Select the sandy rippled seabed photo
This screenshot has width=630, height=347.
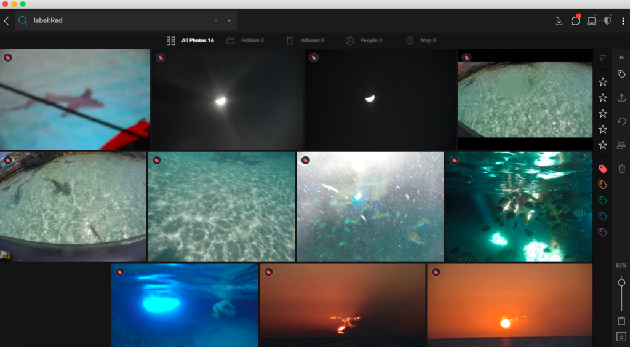coord(221,207)
